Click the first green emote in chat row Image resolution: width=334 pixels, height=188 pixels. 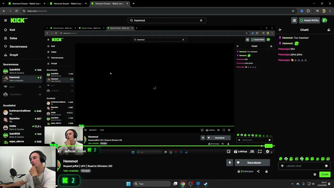281,159
